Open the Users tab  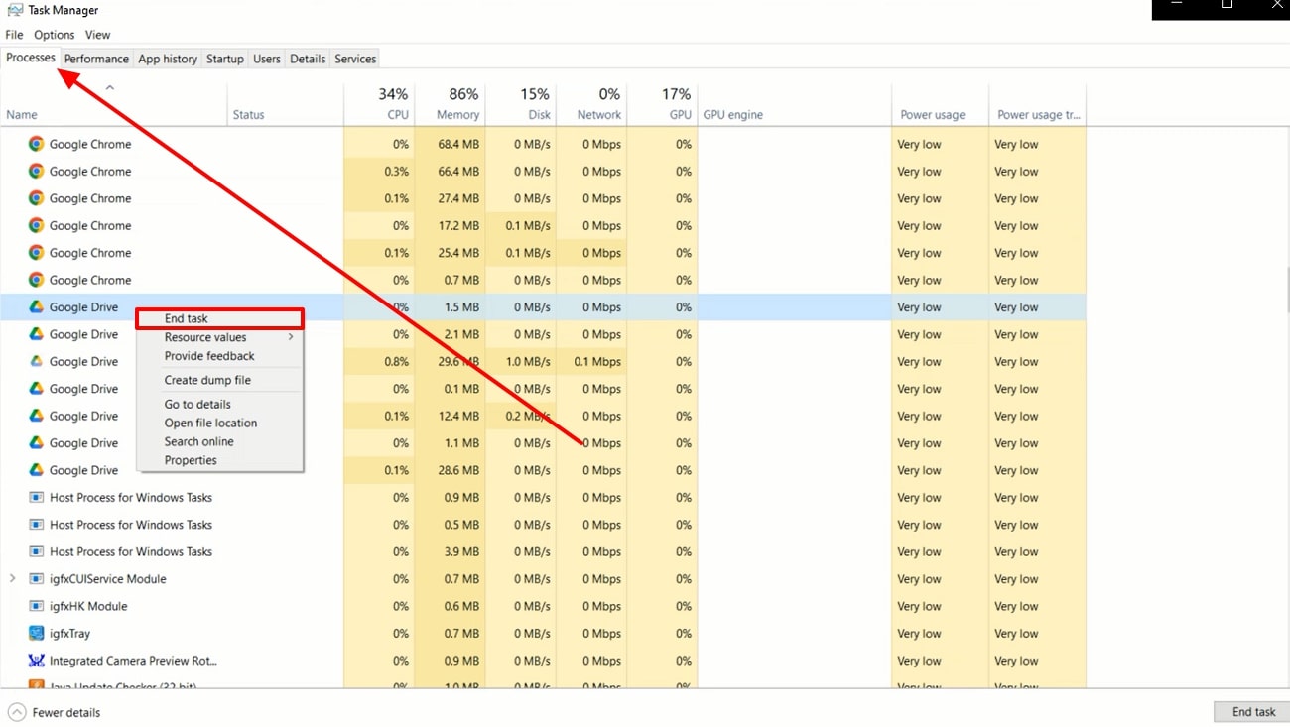[x=267, y=59]
